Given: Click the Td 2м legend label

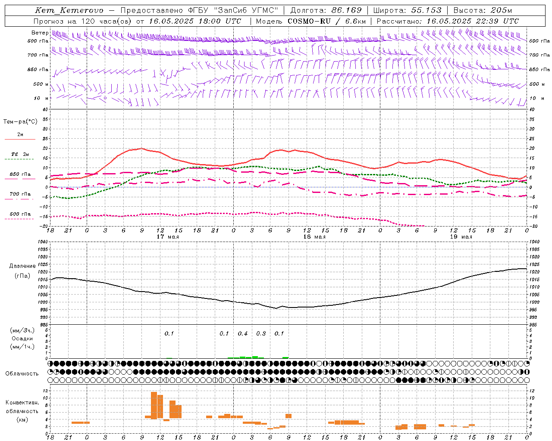Looking at the screenshot, I should pyautogui.click(x=20, y=154).
